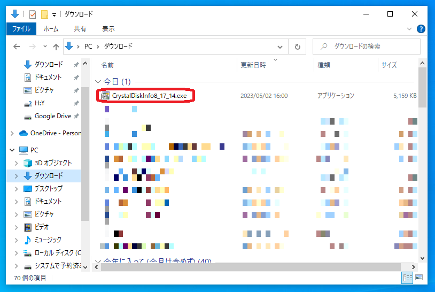Select pinned ピクチャ in quick access
435x292 pixels.
[x=44, y=90]
